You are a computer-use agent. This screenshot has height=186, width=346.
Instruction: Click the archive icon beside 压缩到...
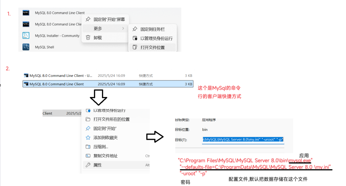[x=88, y=147]
